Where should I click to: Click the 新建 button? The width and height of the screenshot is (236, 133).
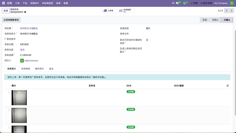[x=6, y=11]
